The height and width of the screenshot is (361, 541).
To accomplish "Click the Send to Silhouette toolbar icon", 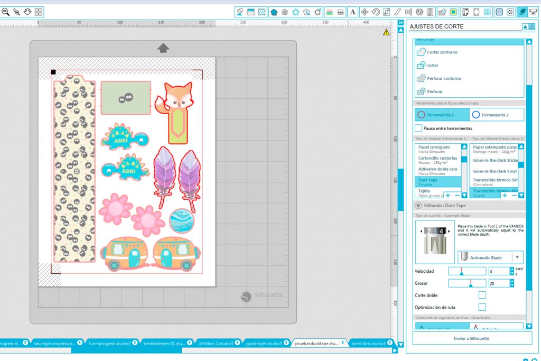I will coord(533,12).
